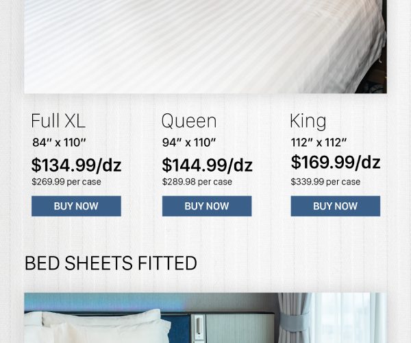Select the 112″ x 112″ dimensions text
The image size is (411, 343).
319,143
